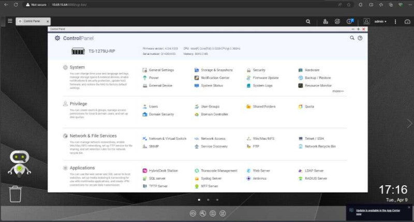The height and width of the screenshot is (222, 414).
Task: Open Domain Security
Action: (158, 114)
